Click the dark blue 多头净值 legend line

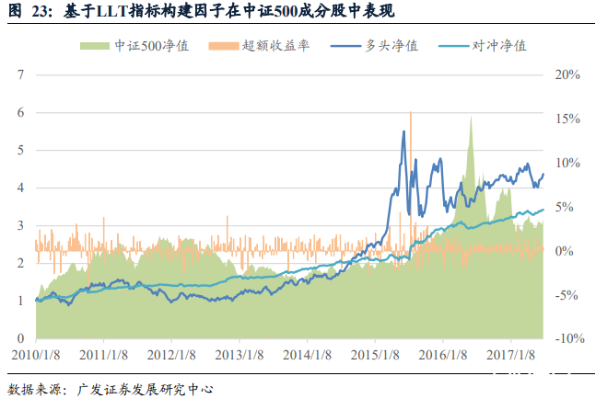pyautogui.click(x=345, y=46)
